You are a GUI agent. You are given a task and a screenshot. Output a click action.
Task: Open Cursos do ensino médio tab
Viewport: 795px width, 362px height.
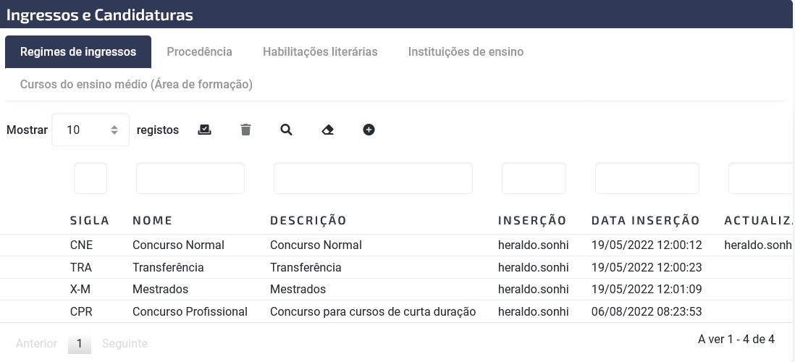(136, 84)
